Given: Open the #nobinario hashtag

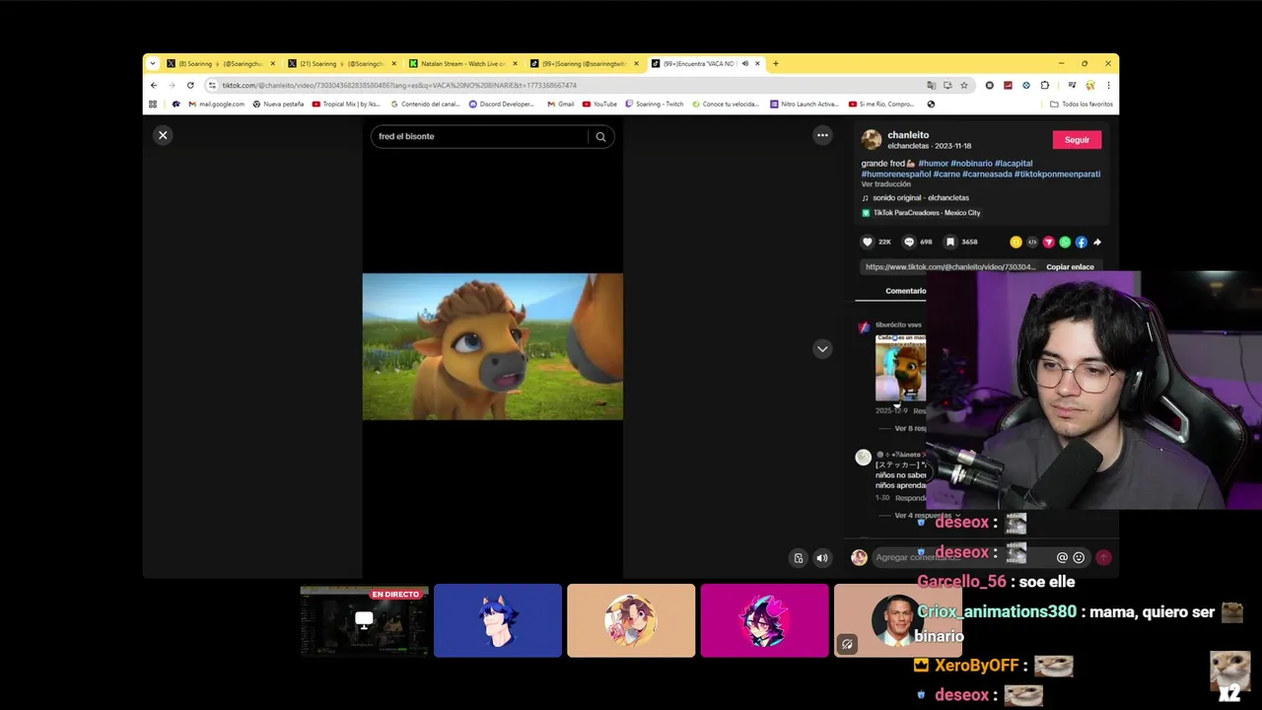Looking at the screenshot, I should coord(971,163).
